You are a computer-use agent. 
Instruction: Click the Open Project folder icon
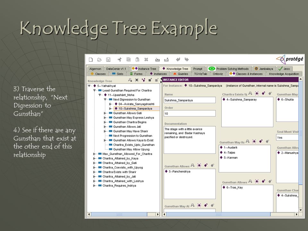[99, 60]
